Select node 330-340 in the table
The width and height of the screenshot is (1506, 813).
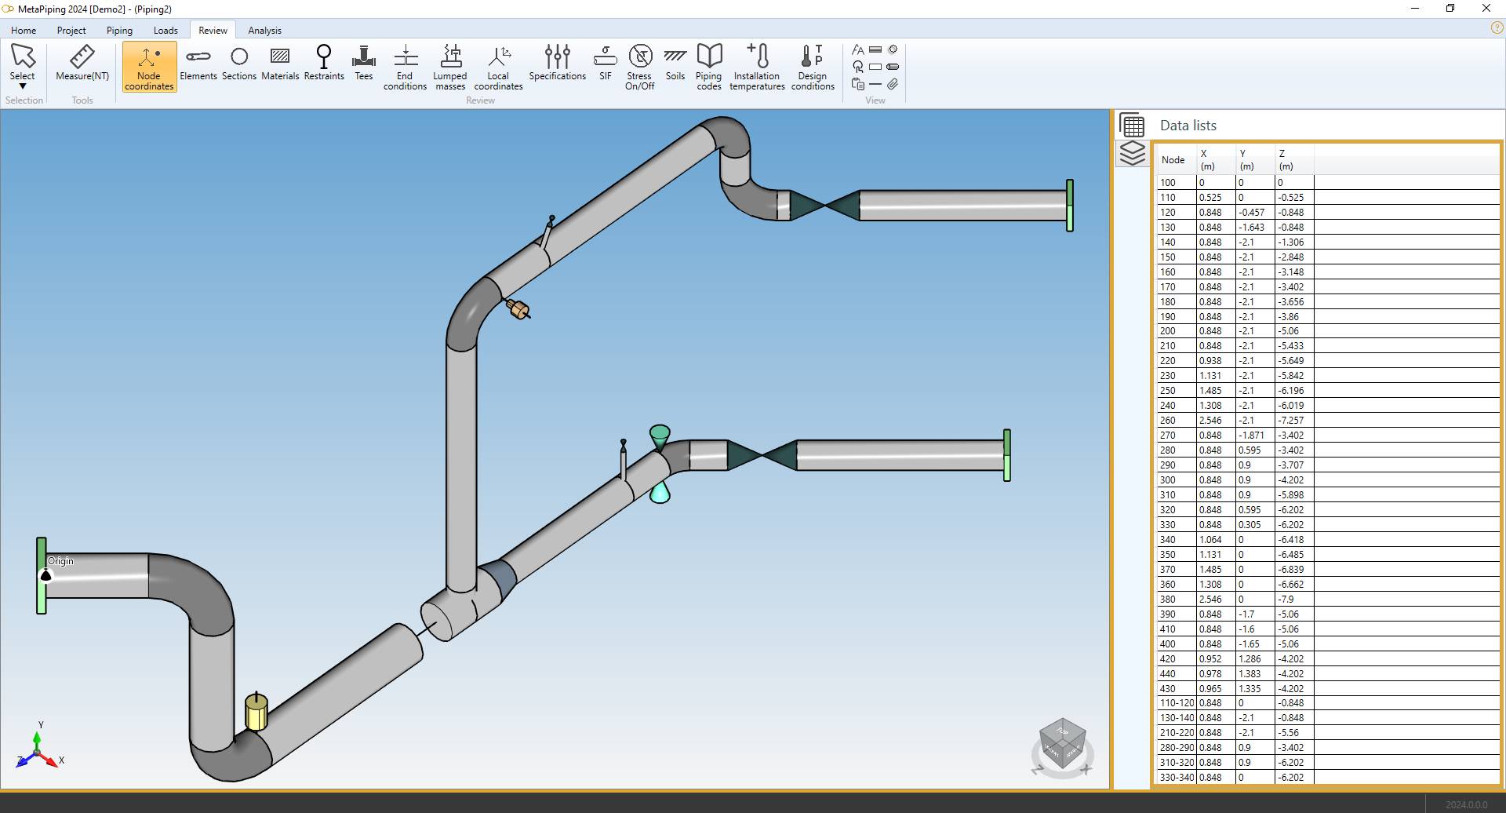pyautogui.click(x=1177, y=778)
